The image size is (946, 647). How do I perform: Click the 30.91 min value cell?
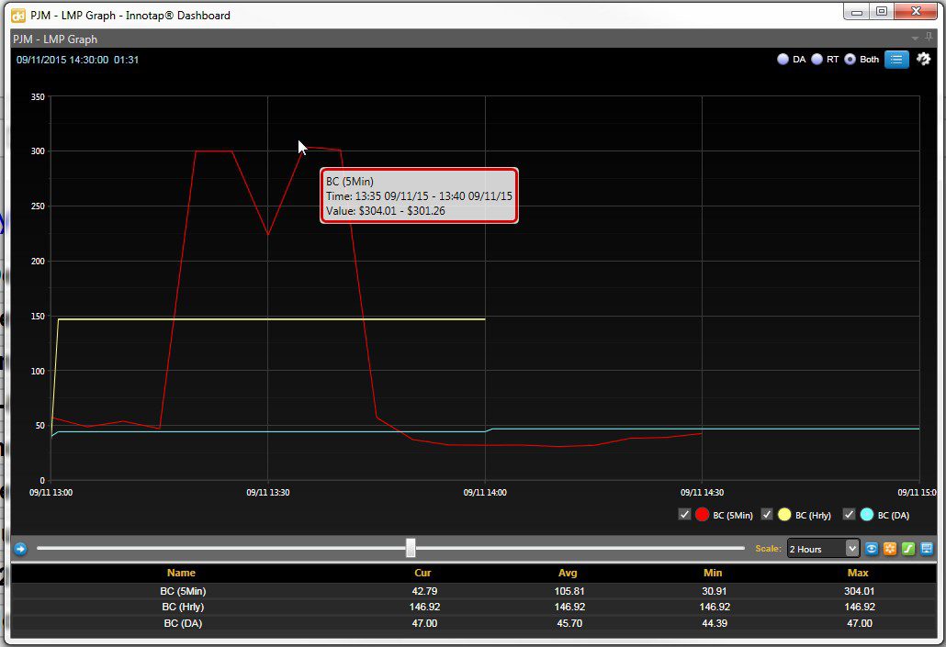tap(715, 591)
